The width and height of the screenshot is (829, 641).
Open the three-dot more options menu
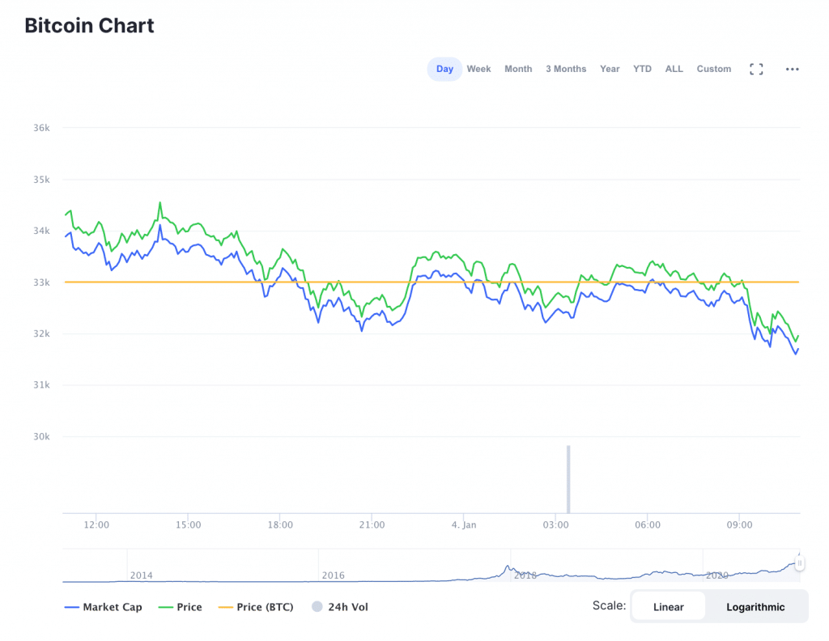tap(793, 69)
